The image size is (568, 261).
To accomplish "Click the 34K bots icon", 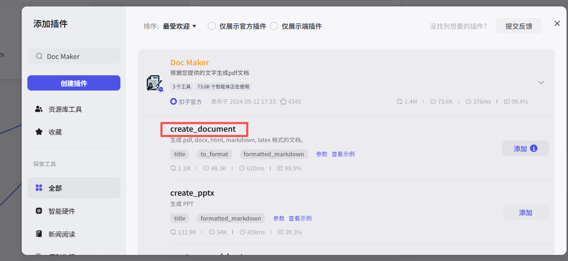I will pos(212,232).
